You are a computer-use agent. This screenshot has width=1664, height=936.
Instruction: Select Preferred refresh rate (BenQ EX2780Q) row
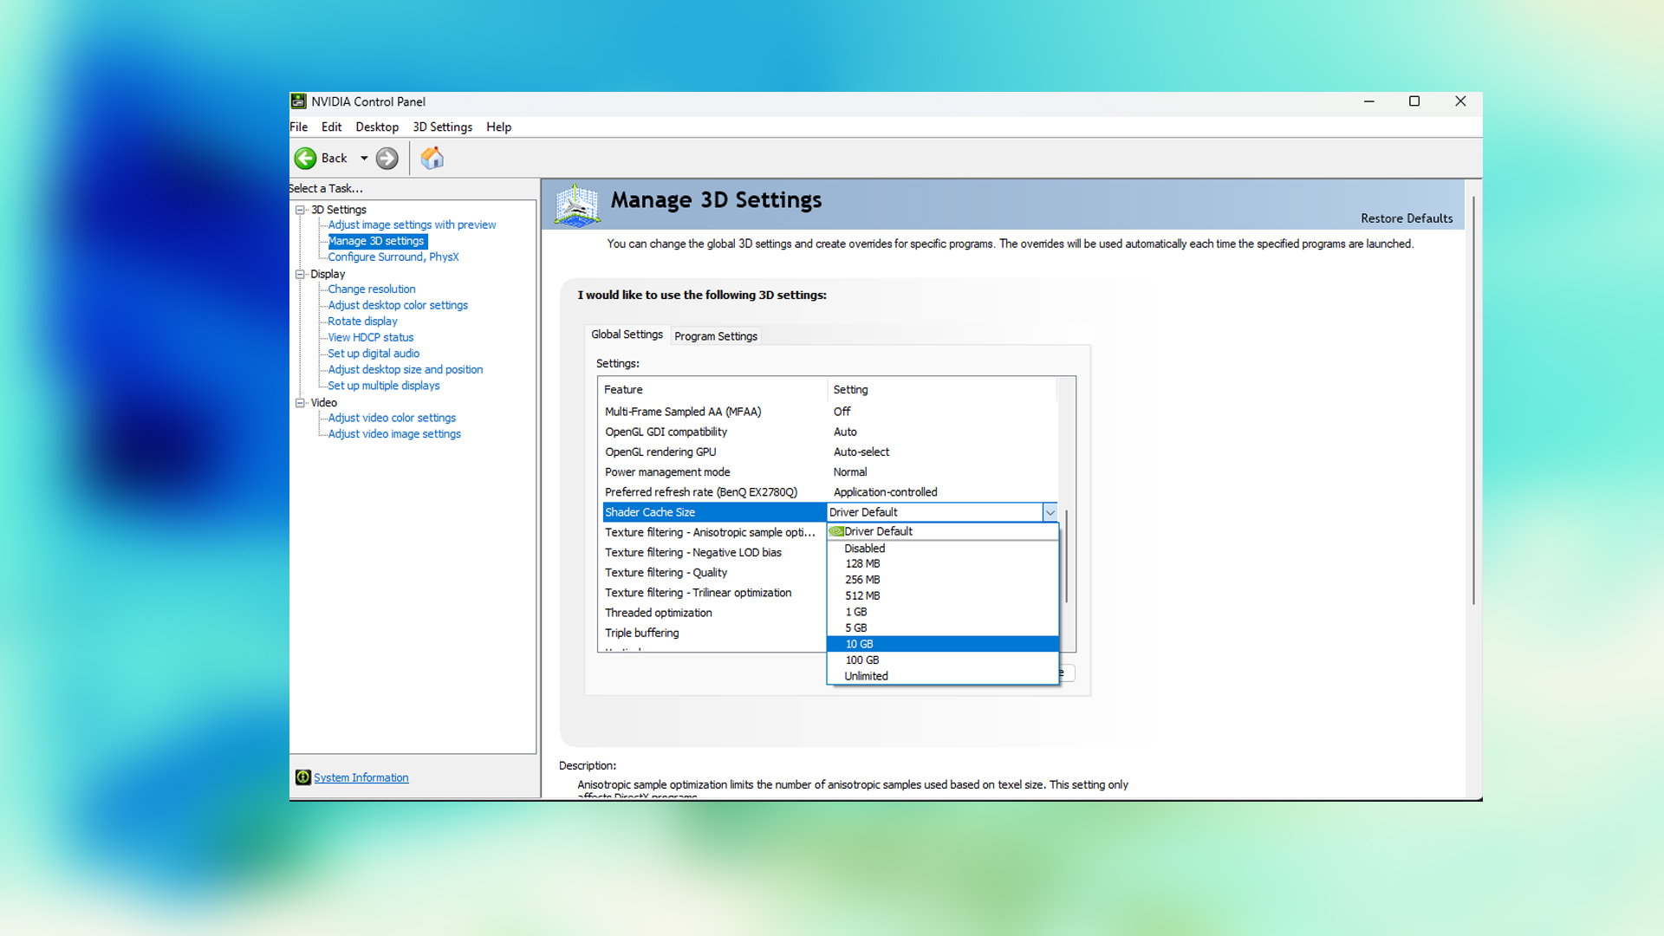tap(829, 492)
